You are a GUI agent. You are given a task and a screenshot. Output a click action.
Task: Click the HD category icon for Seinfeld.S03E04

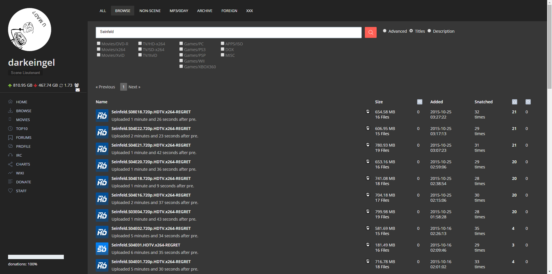coord(102,215)
